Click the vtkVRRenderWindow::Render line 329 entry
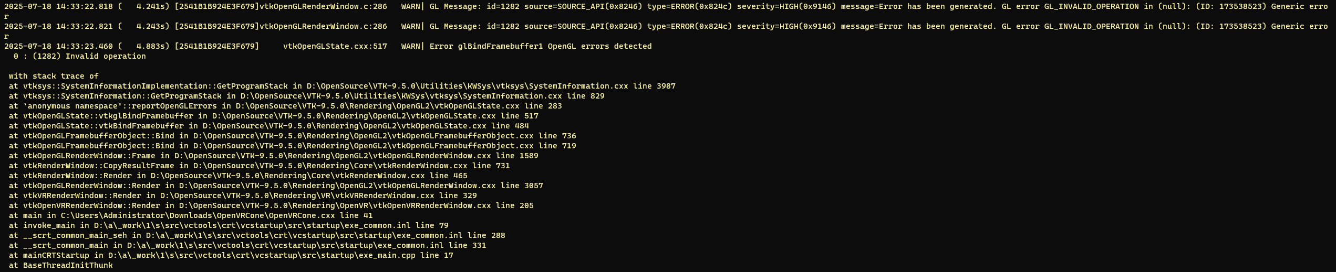The height and width of the screenshot is (272, 1336). (x=243, y=195)
